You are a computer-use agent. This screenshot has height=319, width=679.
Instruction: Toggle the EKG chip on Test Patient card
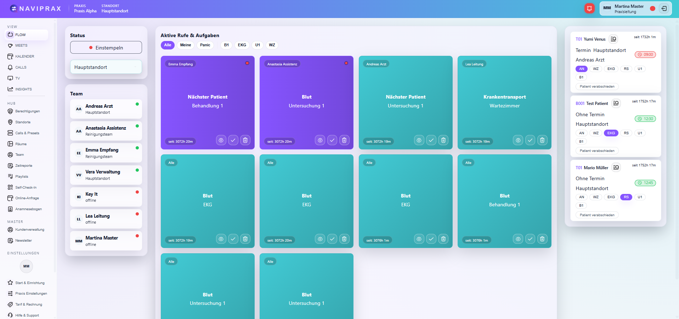coord(611,133)
